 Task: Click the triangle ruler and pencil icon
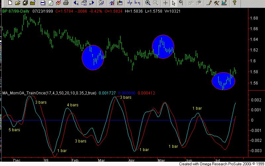(224, 3)
